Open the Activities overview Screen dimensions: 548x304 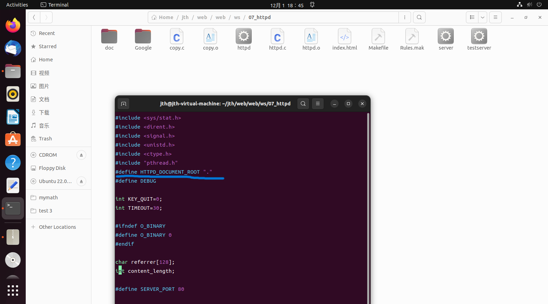click(x=17, y=5)
